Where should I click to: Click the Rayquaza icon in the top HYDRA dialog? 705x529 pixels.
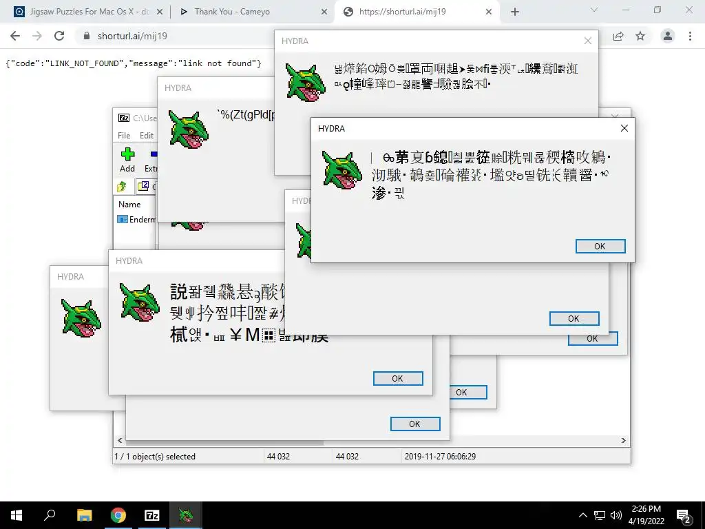point(306,83)
